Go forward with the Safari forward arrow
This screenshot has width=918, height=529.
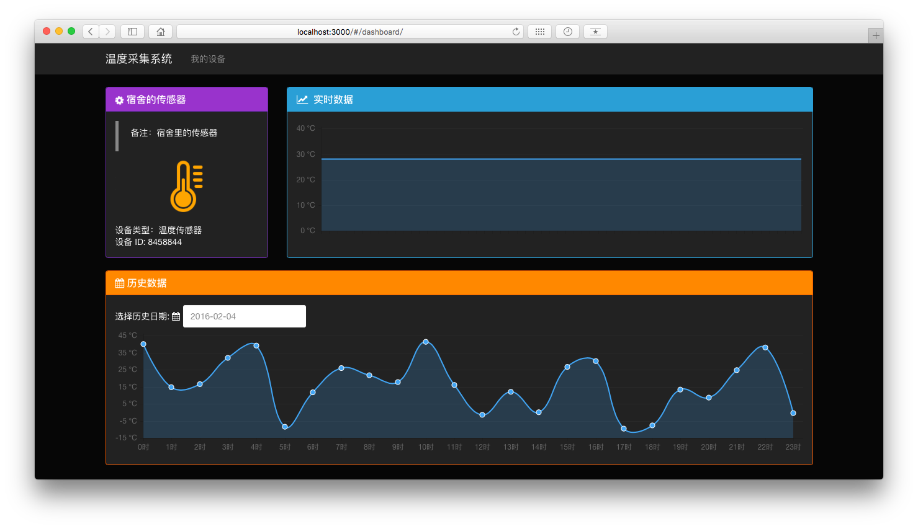[107, 32]
